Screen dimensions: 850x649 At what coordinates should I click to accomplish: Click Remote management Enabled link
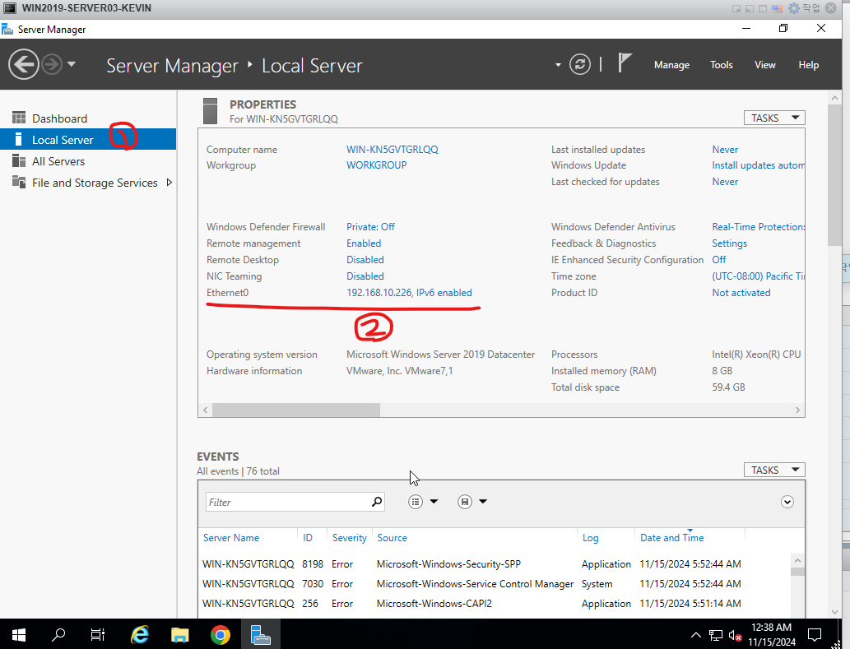tap(364, 243)
